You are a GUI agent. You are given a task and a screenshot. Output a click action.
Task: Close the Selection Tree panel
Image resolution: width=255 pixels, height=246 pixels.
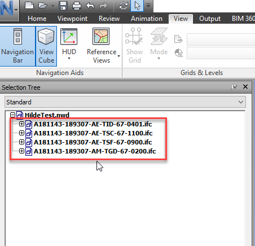coord(245,87)
